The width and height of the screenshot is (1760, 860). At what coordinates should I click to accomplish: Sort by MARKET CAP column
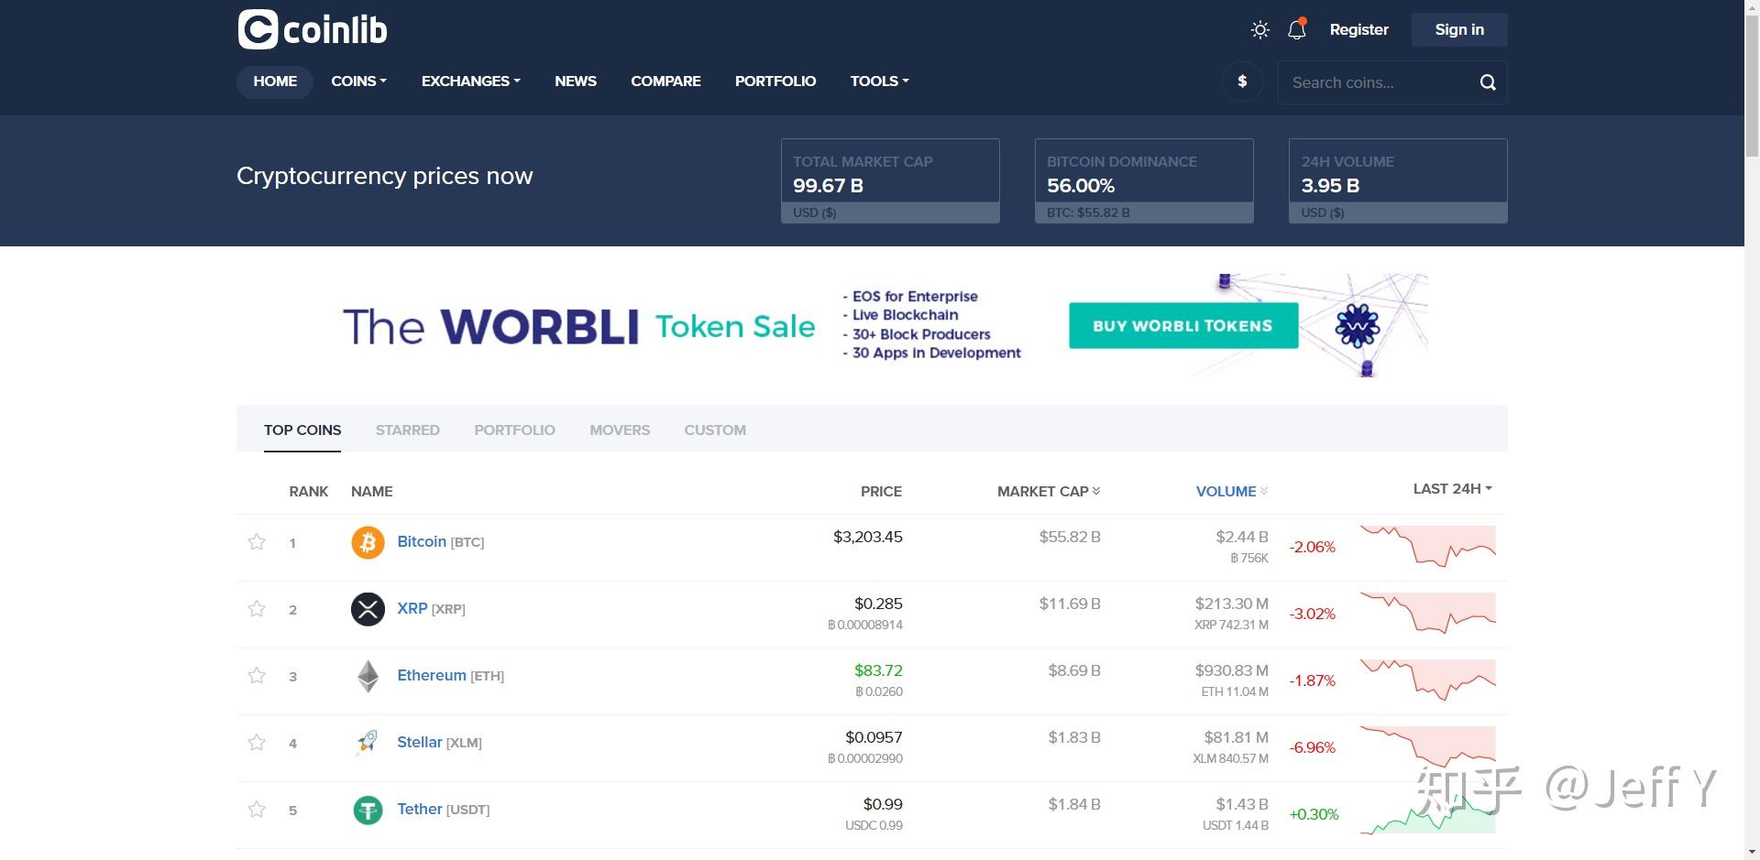click(x=1048, y=492)
